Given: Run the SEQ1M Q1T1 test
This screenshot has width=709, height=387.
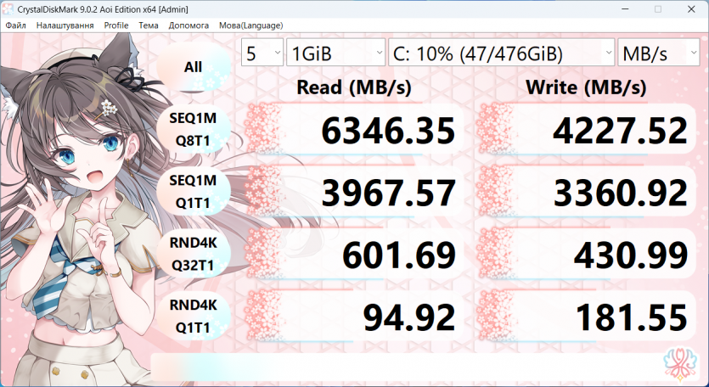Looking at the screenshot, I should (193, 191).
